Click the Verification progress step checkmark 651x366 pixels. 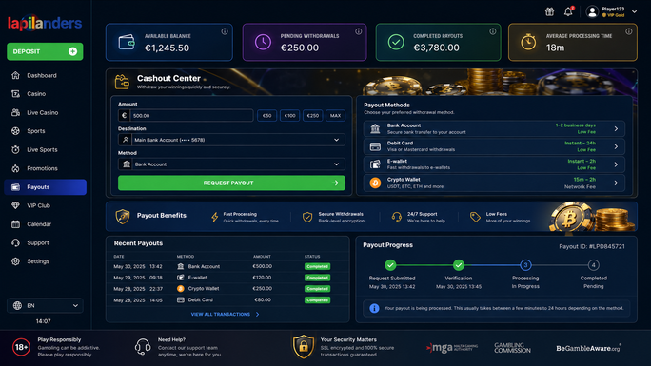coord(459,265)
